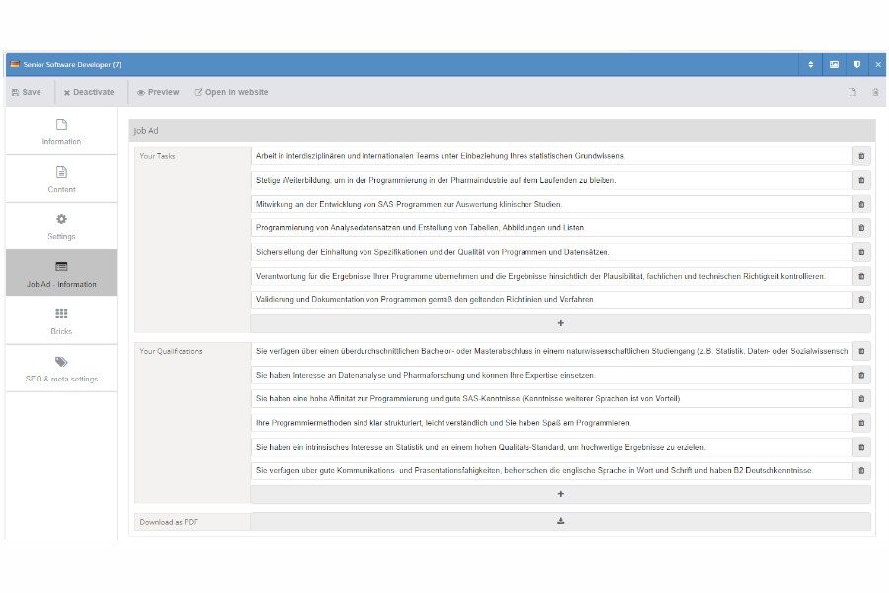Click the first qualification text field
The width and height of the screenshot is (889, 593).
(x=548, y=351)
